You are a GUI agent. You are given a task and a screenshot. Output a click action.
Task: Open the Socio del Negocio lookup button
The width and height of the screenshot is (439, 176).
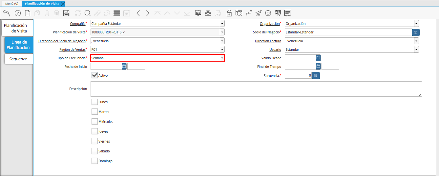(x=416, y=32)
